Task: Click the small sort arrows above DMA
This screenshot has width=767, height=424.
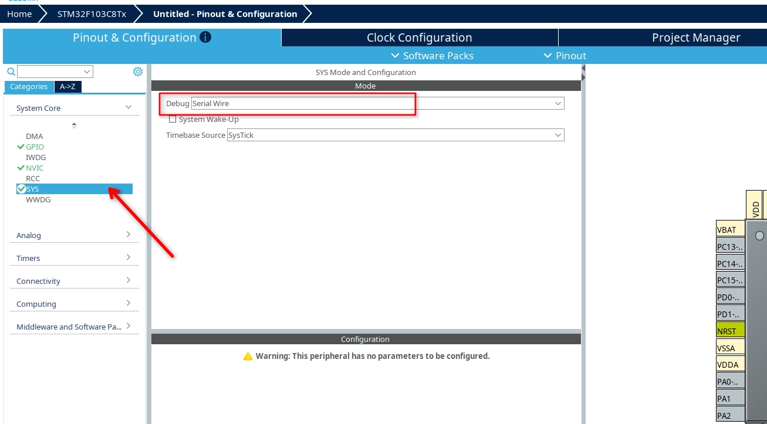Action: [x=74, y=125]
